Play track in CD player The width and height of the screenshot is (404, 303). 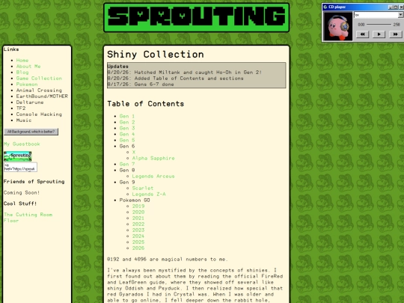pyautogui.click(x=379, y=34)
